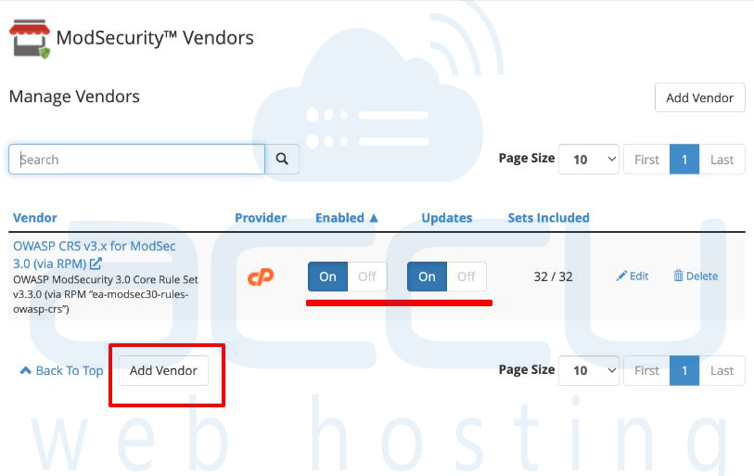The width and height of the screenshot is (754, 476).
Task: Sort by the Sets Included column header
Action: click(x=549, y=217)
